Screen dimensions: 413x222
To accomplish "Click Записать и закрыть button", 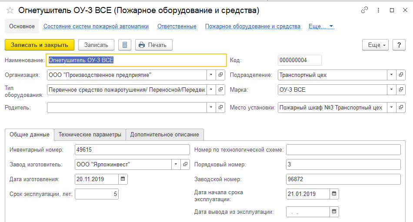I will pyautogui.click(x=40, y=45).
